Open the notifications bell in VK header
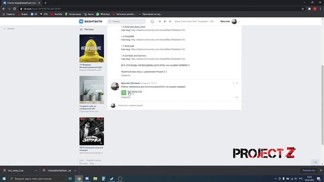 (152, 21)
